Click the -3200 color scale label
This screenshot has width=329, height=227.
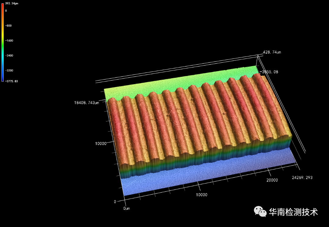(x=9, y=70)
